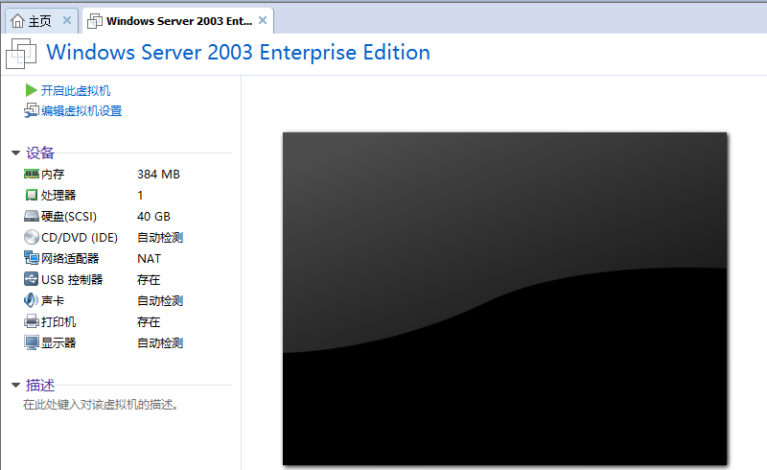Click the 声卡 sound card icon
The width and height of the screenshot is (767, 470).
(x=31, y=300)
